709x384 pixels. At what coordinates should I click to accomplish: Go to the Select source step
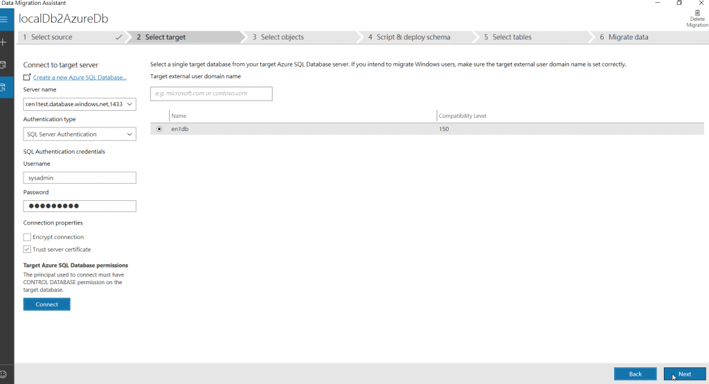[71, 37]
